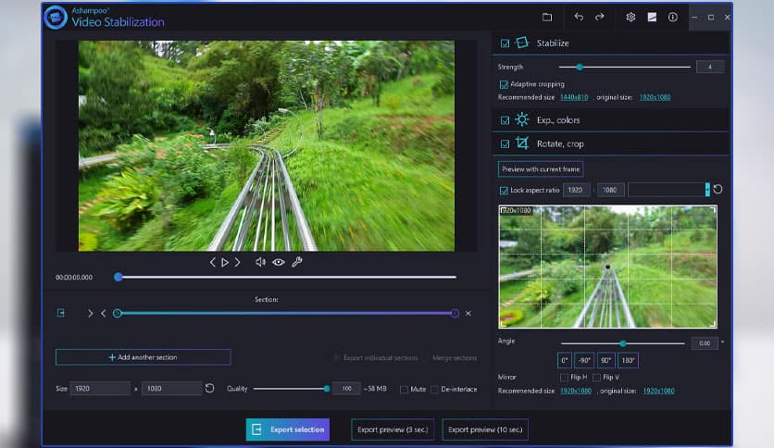Image resolution: width=774 pixels, height=448 pixels.
Task: Open the info about dialog
Action: pyautogui.click(x=673, y=18)
